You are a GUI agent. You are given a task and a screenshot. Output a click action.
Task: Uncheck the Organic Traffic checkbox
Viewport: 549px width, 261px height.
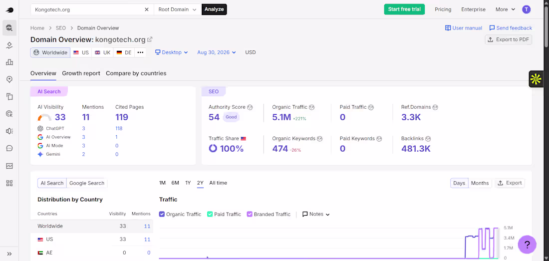162,214
